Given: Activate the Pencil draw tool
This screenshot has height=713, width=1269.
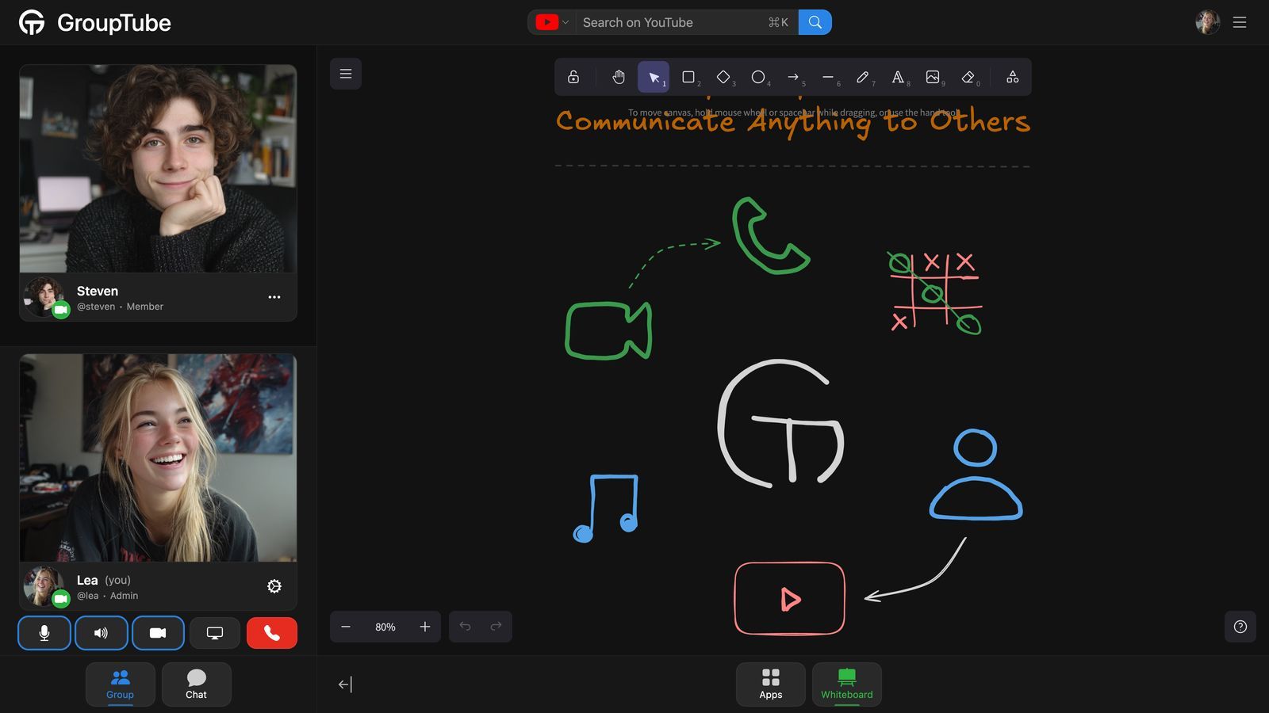Looking at the screenshot, I should coord(863,77).
